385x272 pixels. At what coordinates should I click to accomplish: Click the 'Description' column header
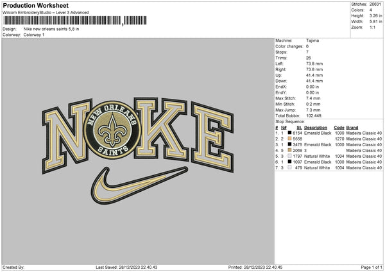(x=316, y=128)
